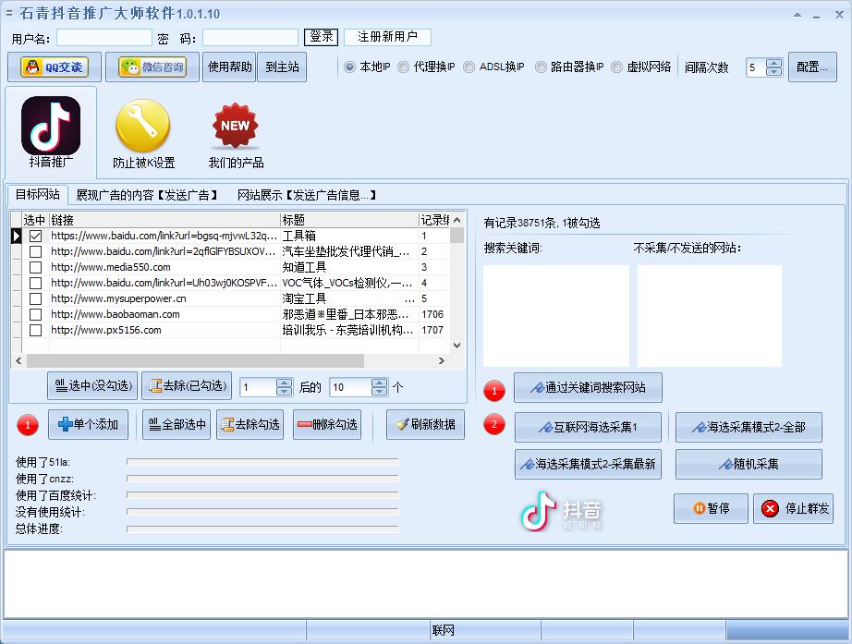
Task: Check the www.media550.com row checkbox
Action: (35, 267)
